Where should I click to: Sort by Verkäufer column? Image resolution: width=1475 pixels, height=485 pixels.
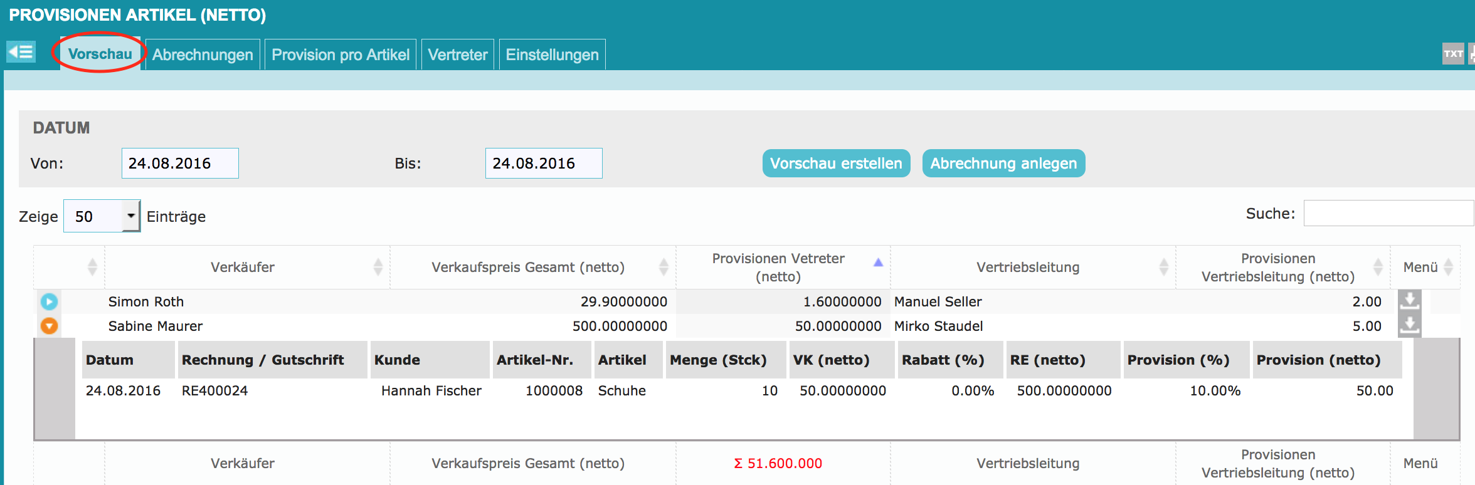coord(243,268)
